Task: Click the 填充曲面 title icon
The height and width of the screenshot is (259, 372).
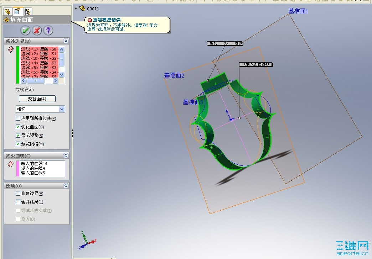Action: click(x=6, y=20)
